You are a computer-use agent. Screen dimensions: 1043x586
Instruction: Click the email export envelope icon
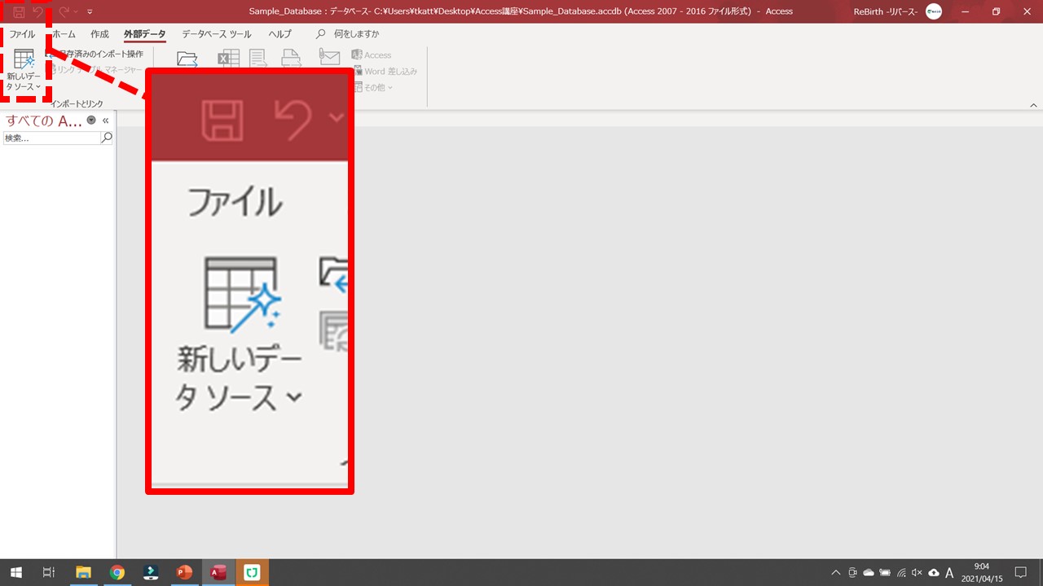click(x=329, y=57)
